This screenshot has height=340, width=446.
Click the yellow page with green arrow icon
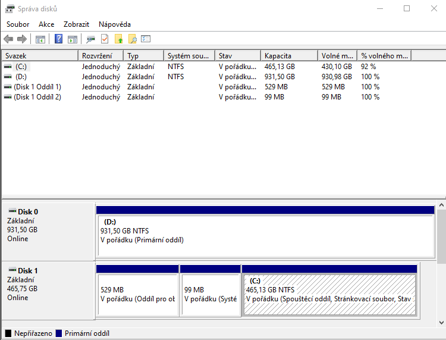pos(118,39)
